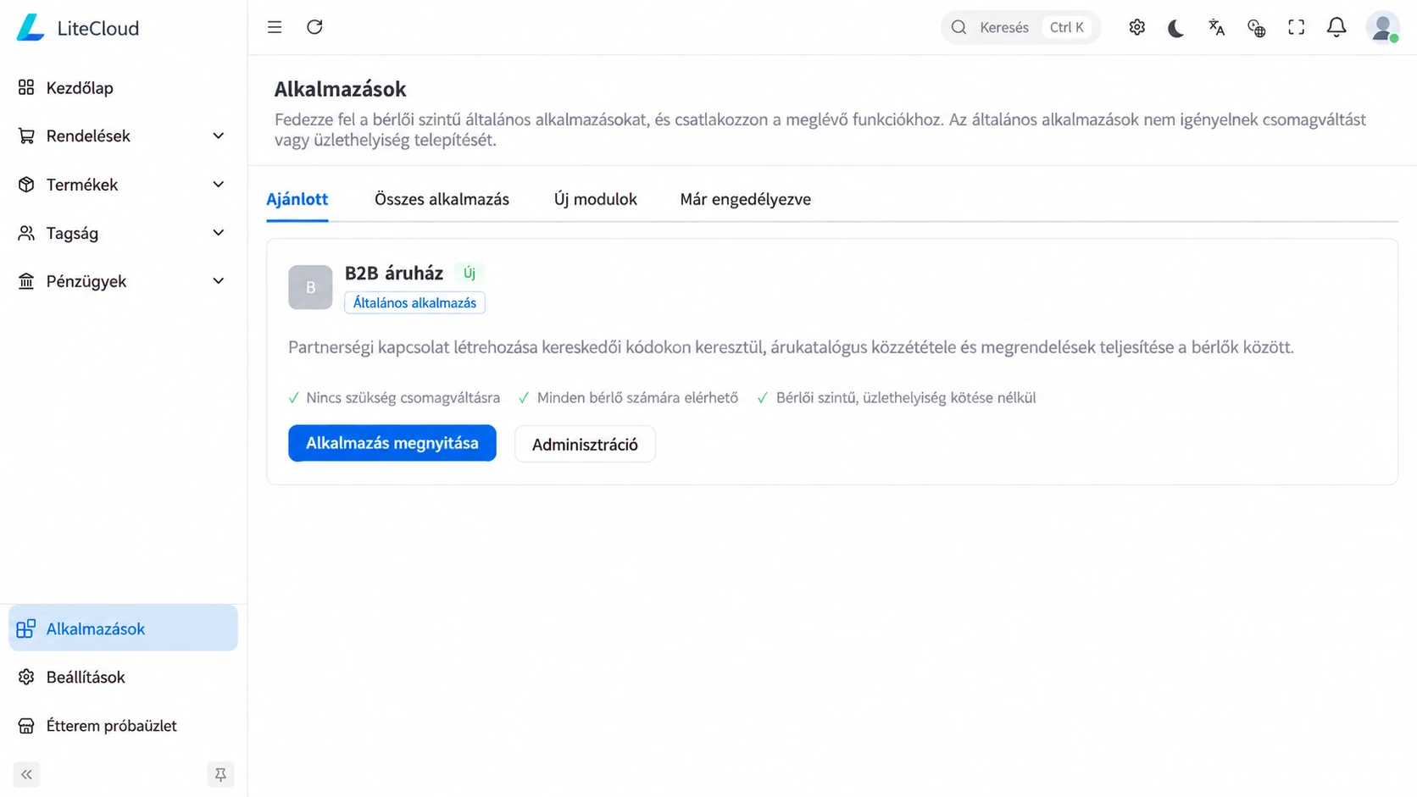Toggle the hamburger menu icon

275,27
